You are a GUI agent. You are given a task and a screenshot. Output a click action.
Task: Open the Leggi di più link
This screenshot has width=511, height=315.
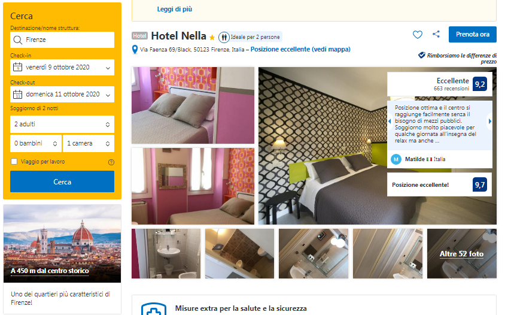coord(174,9)
